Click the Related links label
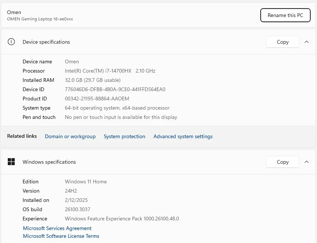Screen dimensions: 317x243 coord(22,136)
